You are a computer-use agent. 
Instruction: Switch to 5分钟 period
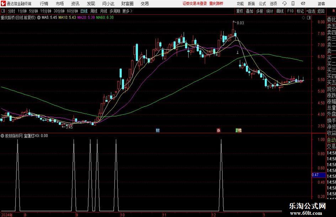(33, 11)
